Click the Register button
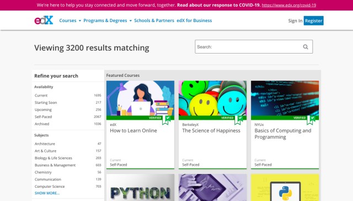This screenshot has width=353, height=201. pyautogui.click(x=314, y=21)
